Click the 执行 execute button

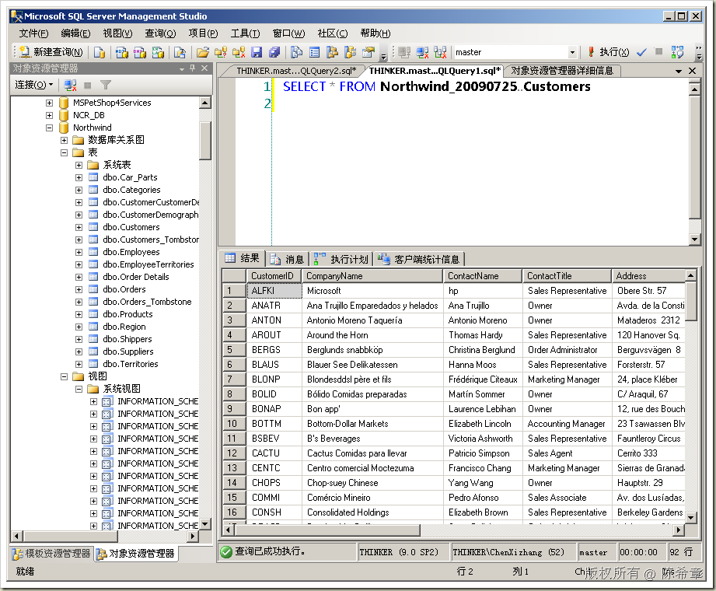pos(609,52)
